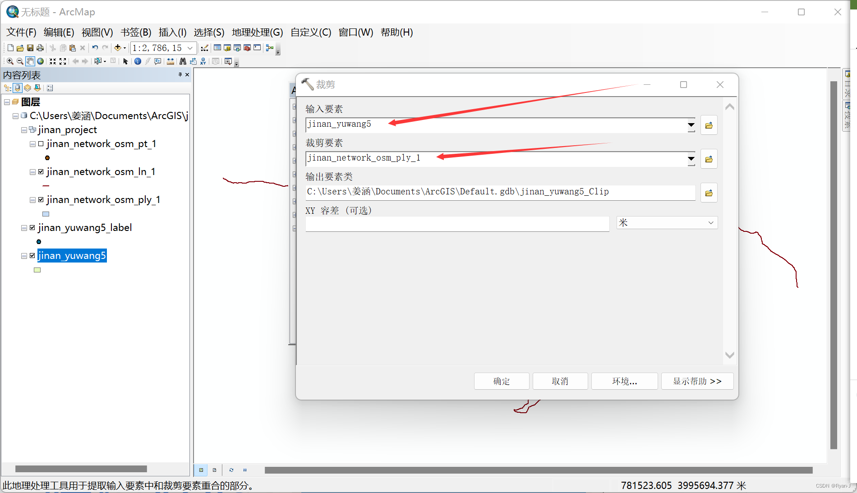Open the 帮助(H) menu

point(396,32)
